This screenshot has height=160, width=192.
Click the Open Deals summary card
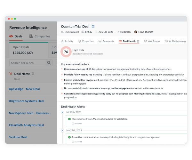pos(29,50)
